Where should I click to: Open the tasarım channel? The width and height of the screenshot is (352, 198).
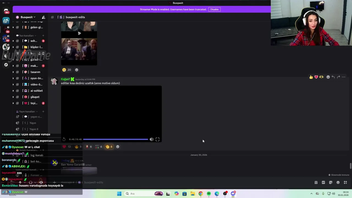[30, 72]
